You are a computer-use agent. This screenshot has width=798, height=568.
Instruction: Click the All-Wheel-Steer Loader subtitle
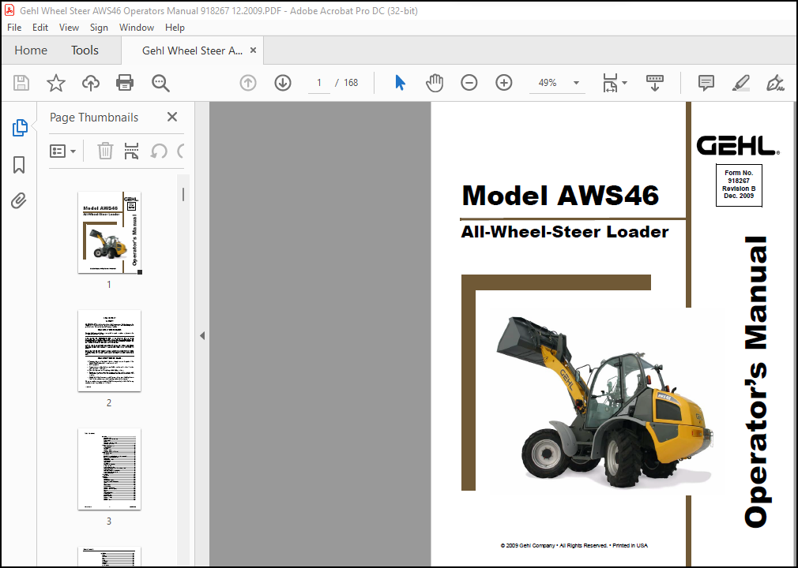565,232
